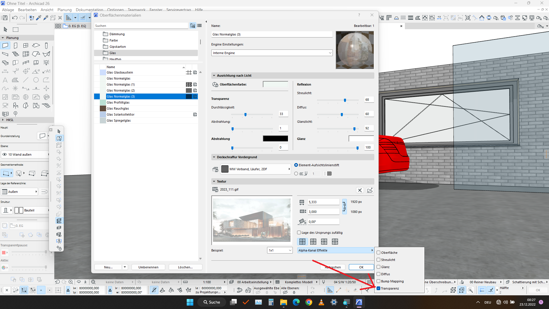Click the chain link proportion lock icon
Screen dimensions: 549x309
345,207
